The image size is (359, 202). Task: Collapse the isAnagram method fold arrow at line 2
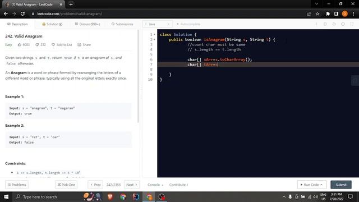tap(154, 40)
